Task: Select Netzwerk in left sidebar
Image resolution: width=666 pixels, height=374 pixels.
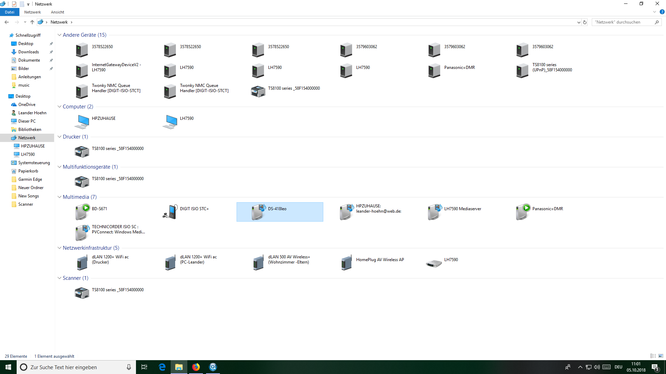Action: 26,137
